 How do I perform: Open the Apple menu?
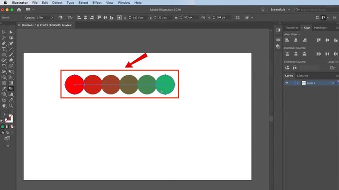click(5, 2)
